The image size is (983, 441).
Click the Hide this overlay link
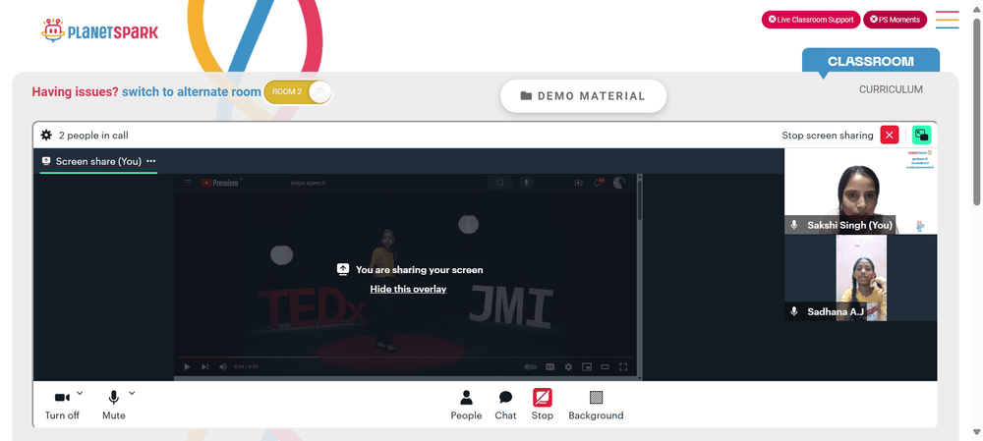[x=408, y=289]
